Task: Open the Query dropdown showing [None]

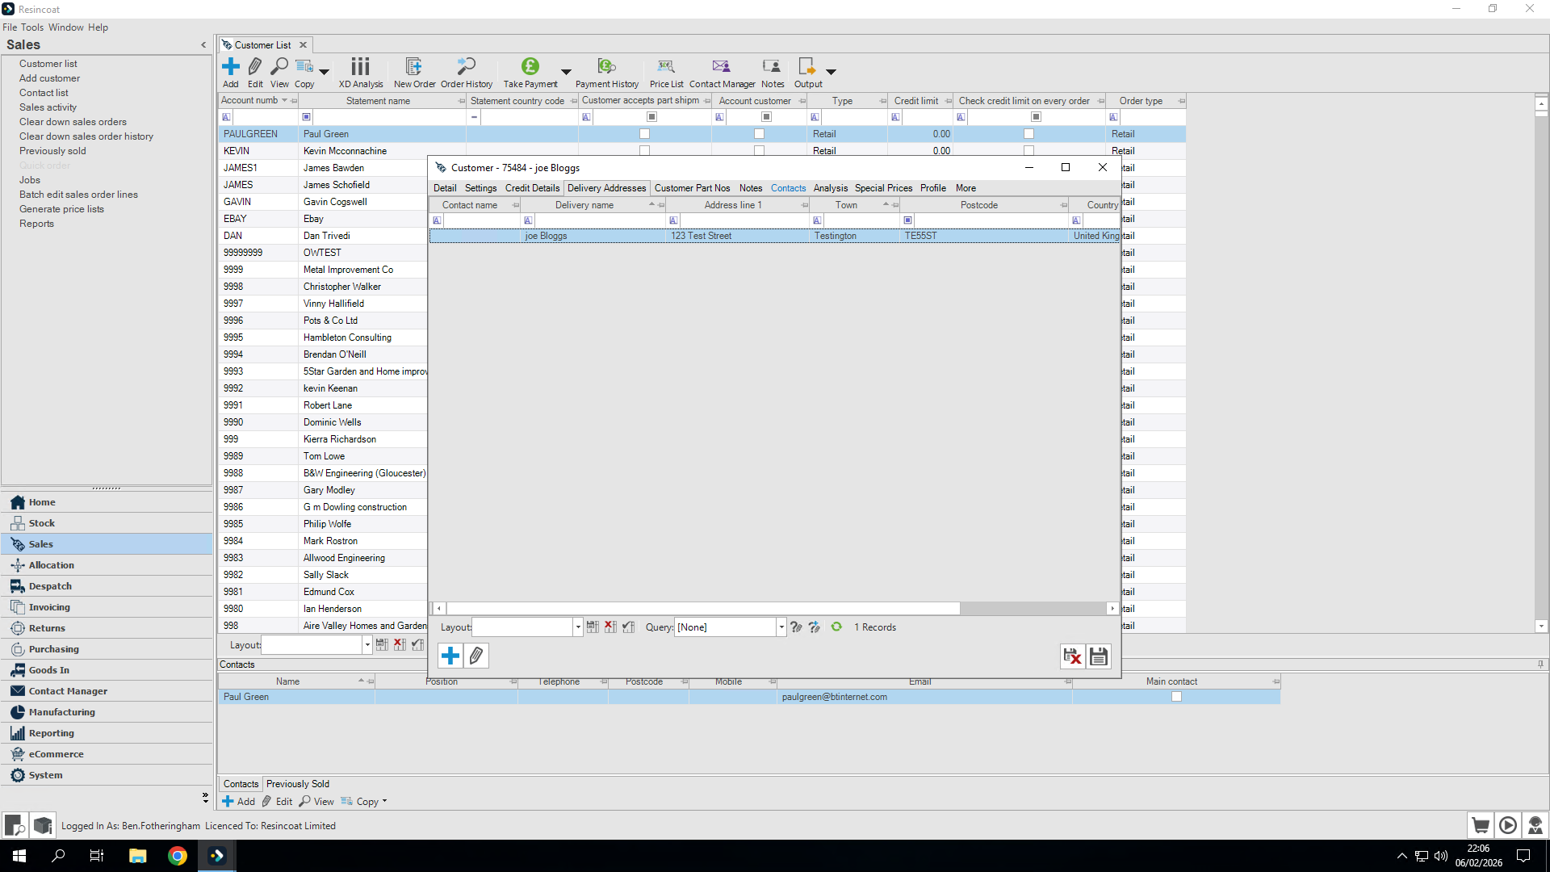Action: click(778, 627)
